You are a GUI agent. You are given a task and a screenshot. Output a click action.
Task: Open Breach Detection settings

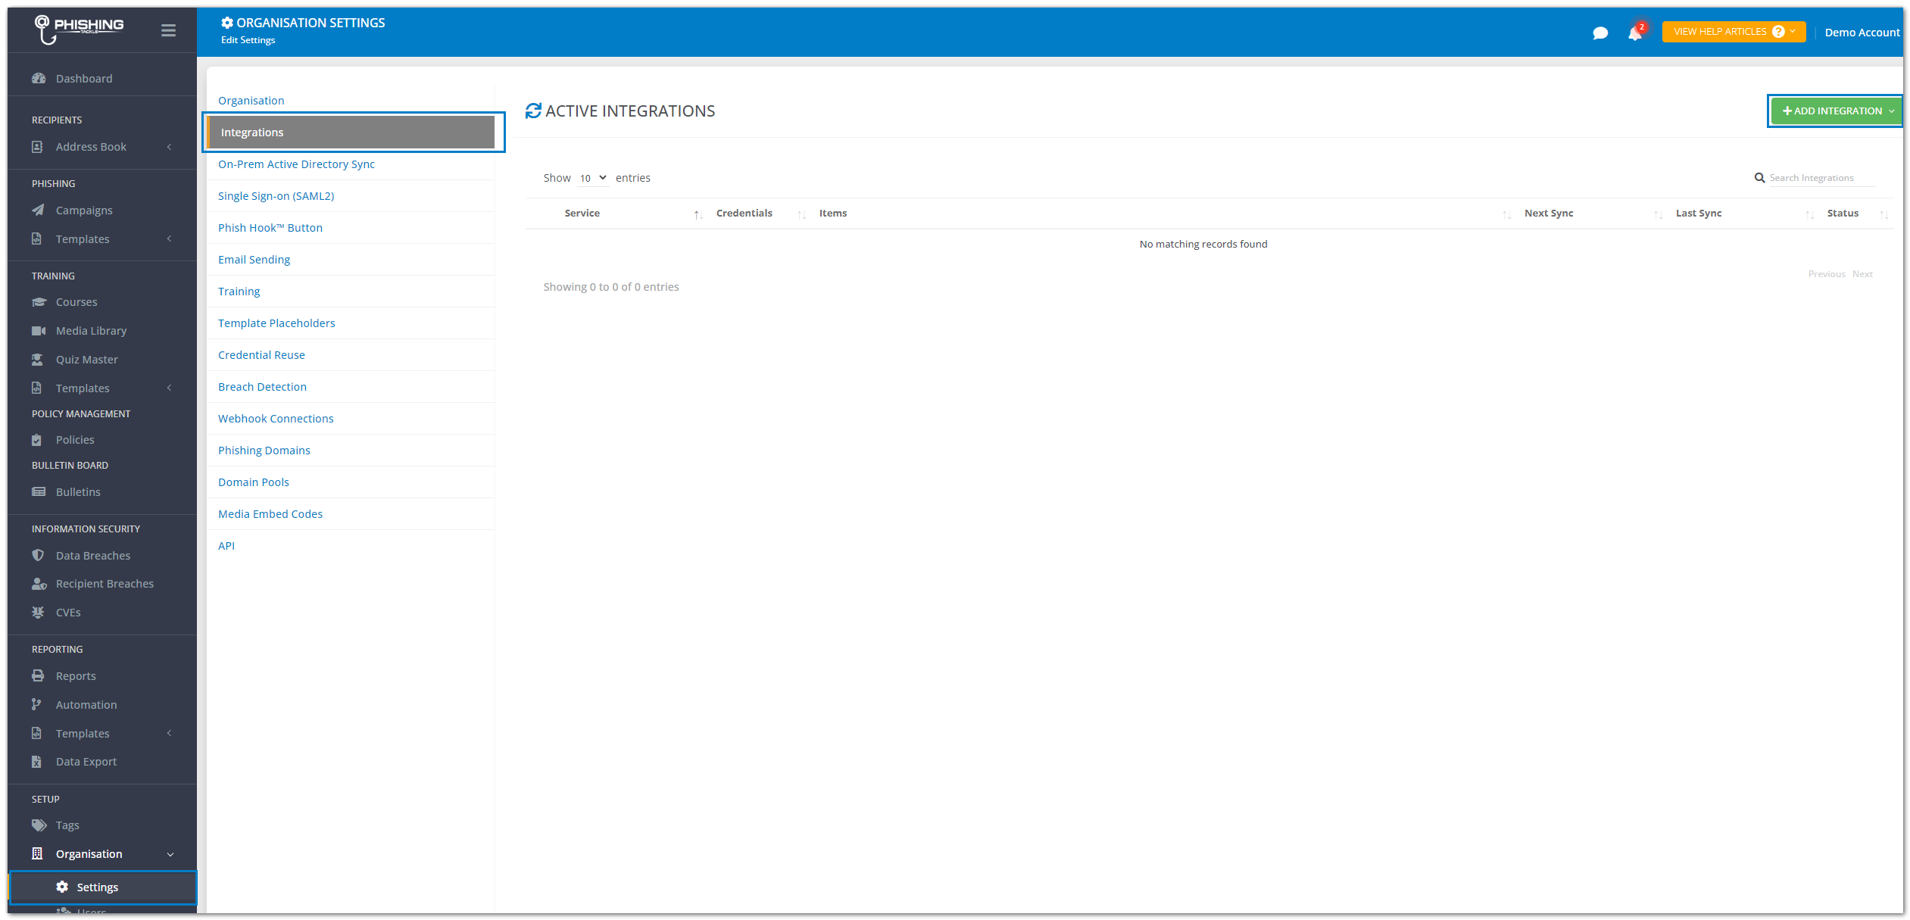[x=262, y=387]
